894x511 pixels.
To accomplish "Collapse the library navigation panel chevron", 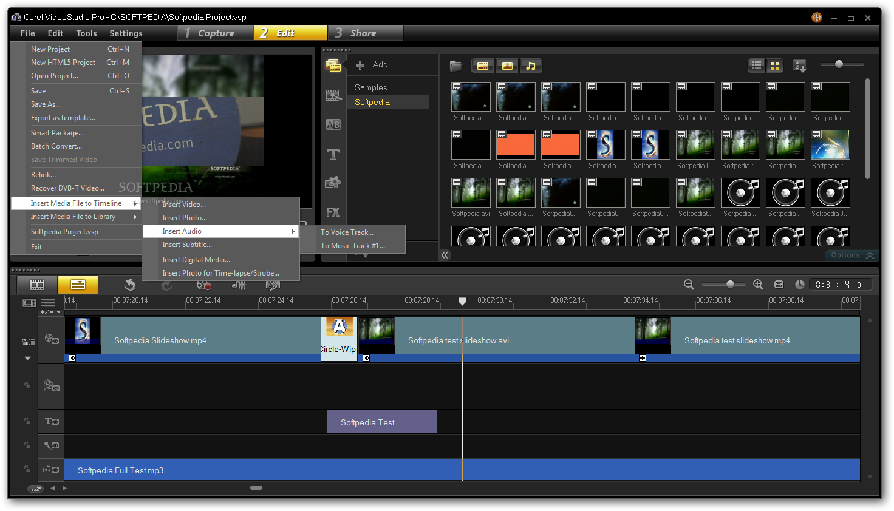I will (x=445, y=255).
